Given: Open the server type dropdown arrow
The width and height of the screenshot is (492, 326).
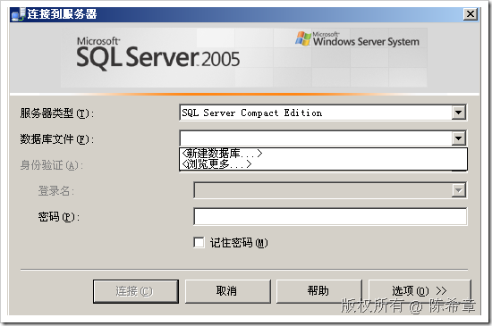Looking at the screenshot, I should pyautogui.click(x=458, y=113).
